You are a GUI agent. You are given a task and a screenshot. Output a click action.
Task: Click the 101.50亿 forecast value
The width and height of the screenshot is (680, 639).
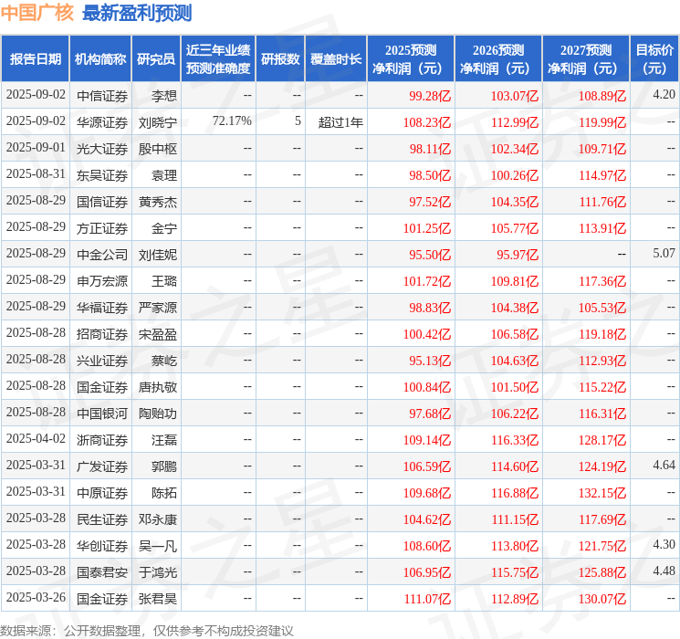coord(515,386)
